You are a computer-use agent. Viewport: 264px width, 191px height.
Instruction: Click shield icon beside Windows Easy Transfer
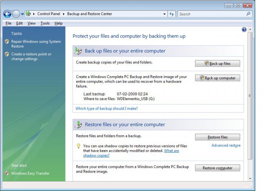7,173
